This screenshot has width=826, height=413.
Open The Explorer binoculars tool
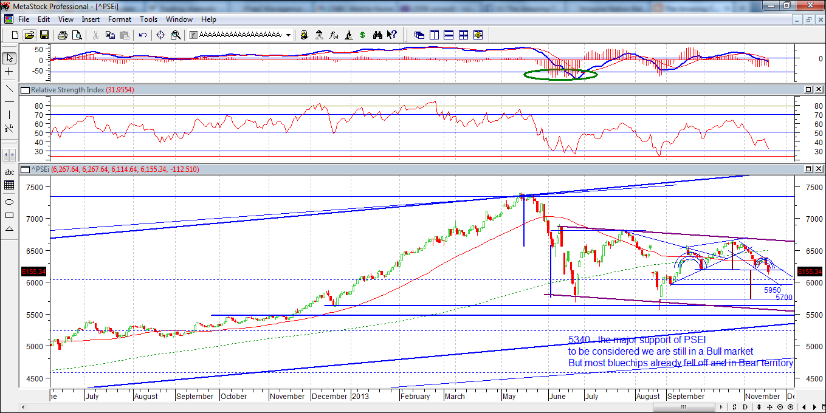(377, 35)
